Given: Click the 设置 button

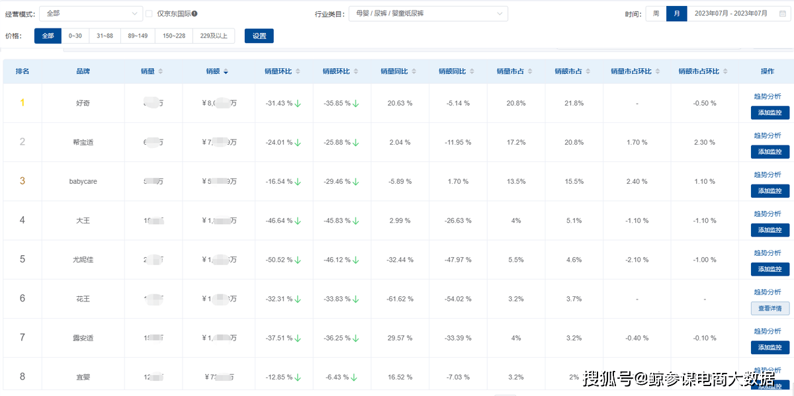Looking at the screenshot, I should (x=259, y=36).
